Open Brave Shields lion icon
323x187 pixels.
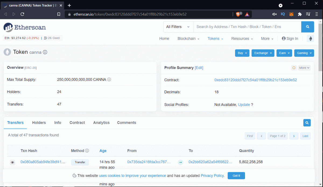tap(238, 14)
